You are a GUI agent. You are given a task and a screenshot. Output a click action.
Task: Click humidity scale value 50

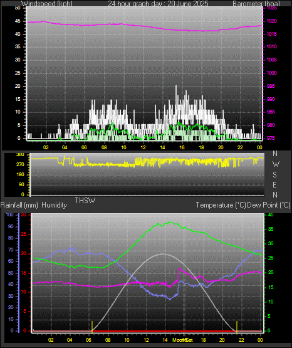11,273
